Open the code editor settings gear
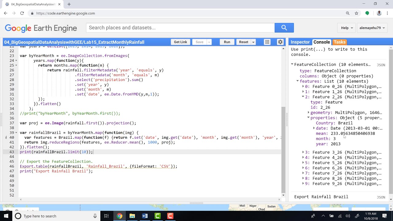The image size is (393, 221). pyautogui.click(x=280, y=42)
